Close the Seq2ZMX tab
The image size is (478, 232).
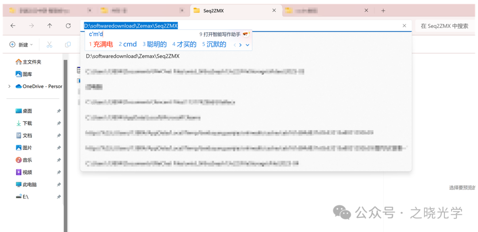coord(274,11)
